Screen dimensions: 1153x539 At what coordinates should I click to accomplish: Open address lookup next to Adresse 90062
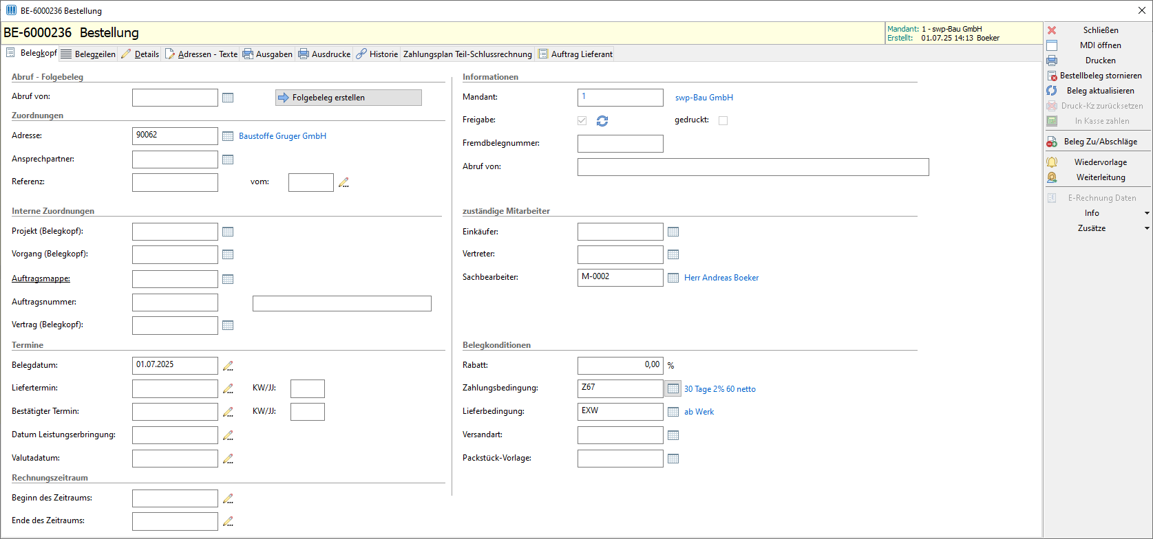228,136
